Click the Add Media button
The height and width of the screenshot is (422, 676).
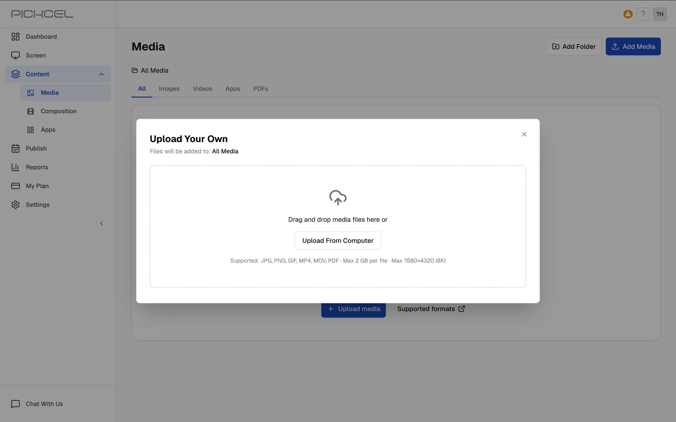coord(633,47)
